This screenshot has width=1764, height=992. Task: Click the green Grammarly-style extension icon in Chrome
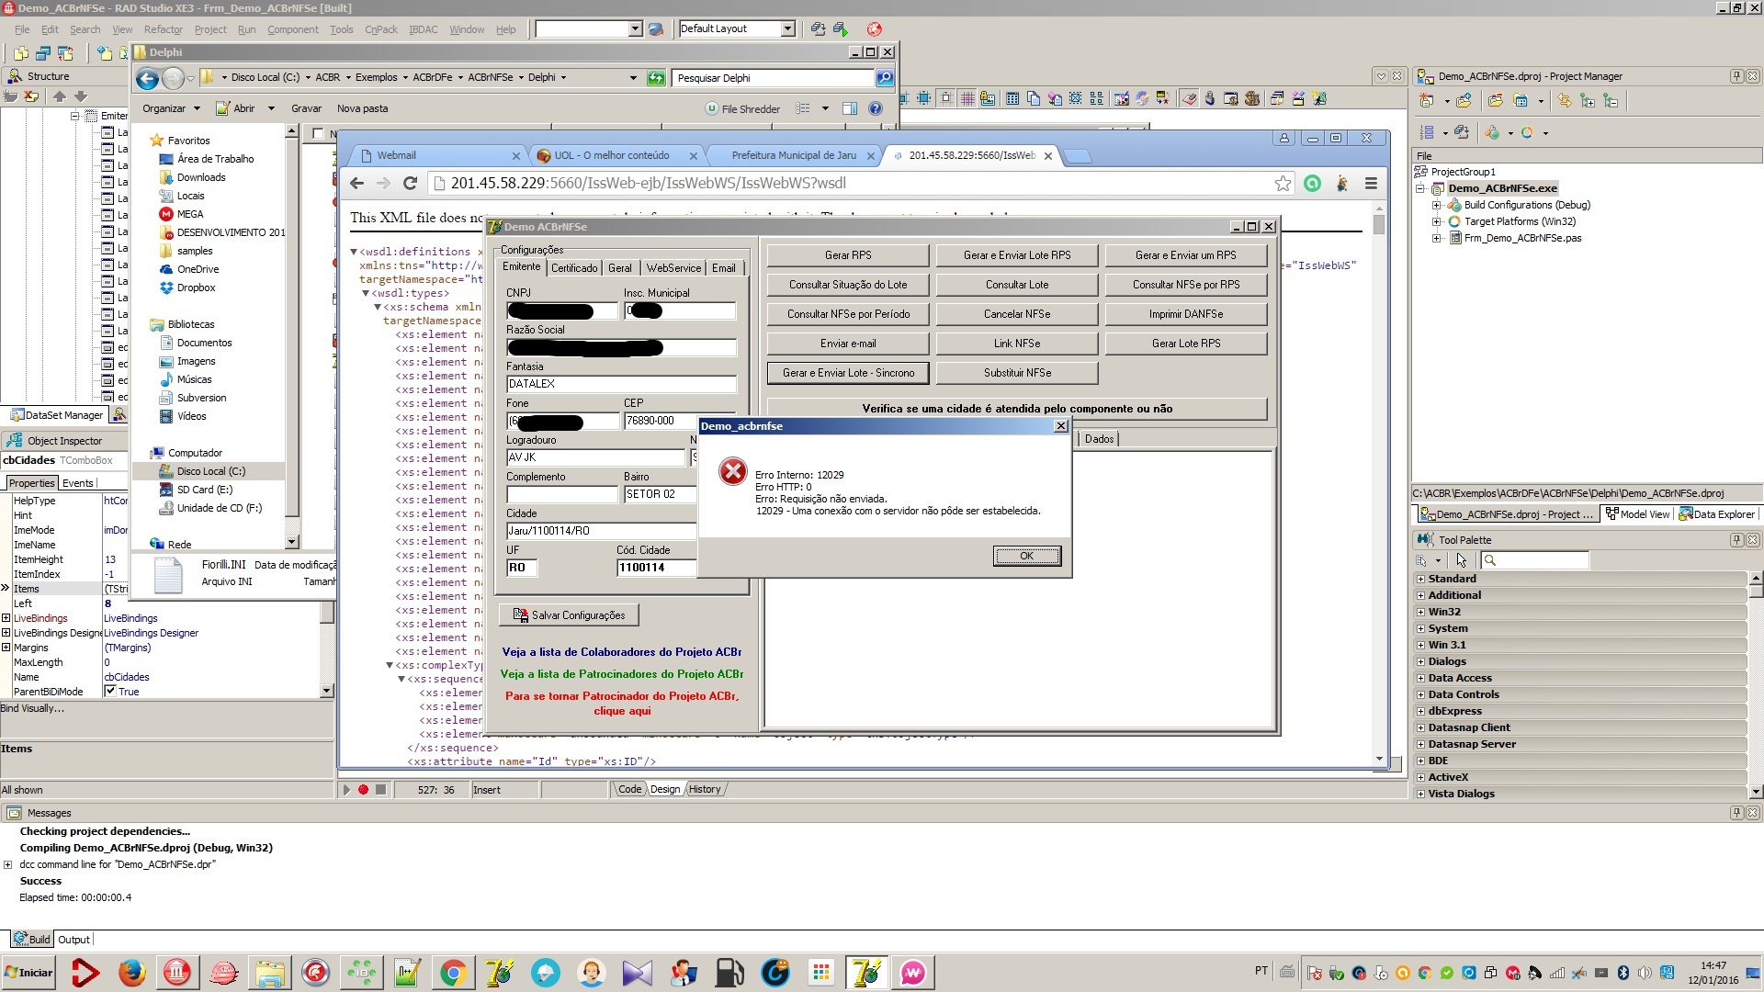coord(1312,184)
